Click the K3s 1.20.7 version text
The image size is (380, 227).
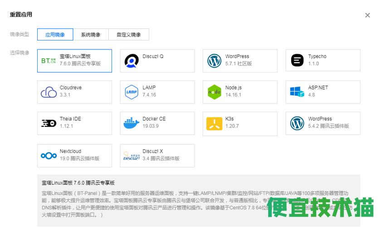point(232,126)
